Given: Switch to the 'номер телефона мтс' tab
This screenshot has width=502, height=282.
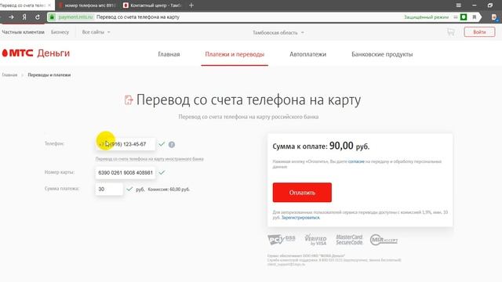Looking at the screenshot, I should pos(88,5).
